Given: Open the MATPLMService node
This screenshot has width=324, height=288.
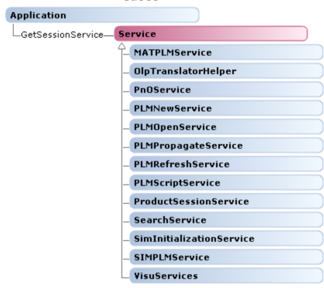Looking at the screenshot, I should click(x=222, y=52).
